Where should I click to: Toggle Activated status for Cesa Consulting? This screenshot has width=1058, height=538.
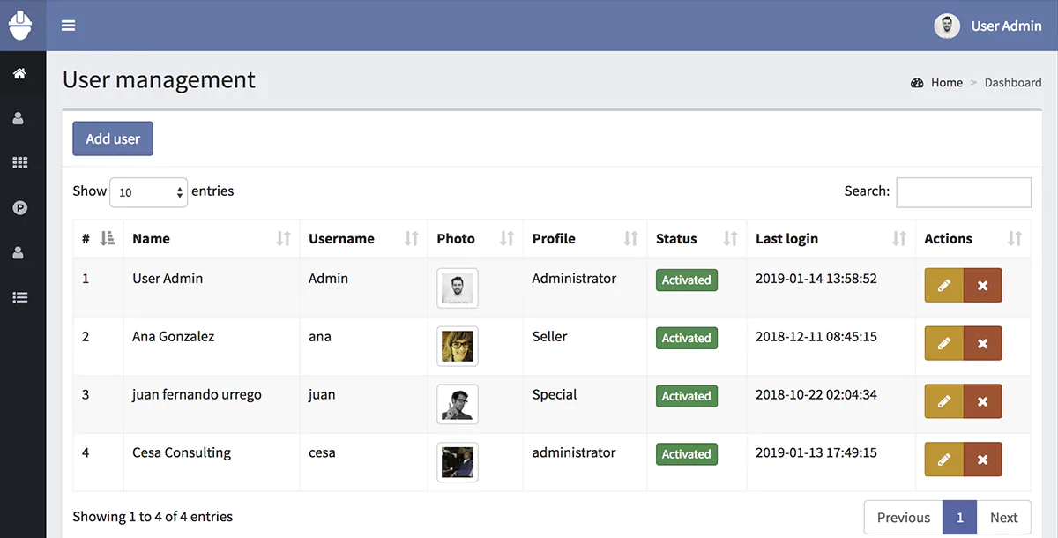(686, 454)
